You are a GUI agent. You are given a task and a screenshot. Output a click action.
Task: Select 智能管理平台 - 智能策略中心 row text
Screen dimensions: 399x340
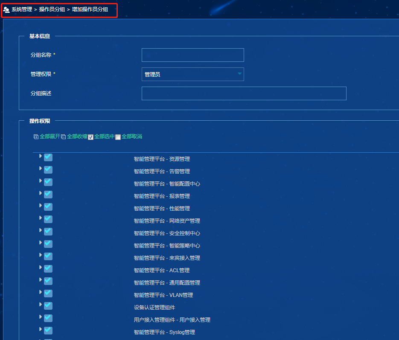click(x=167, y=246)
